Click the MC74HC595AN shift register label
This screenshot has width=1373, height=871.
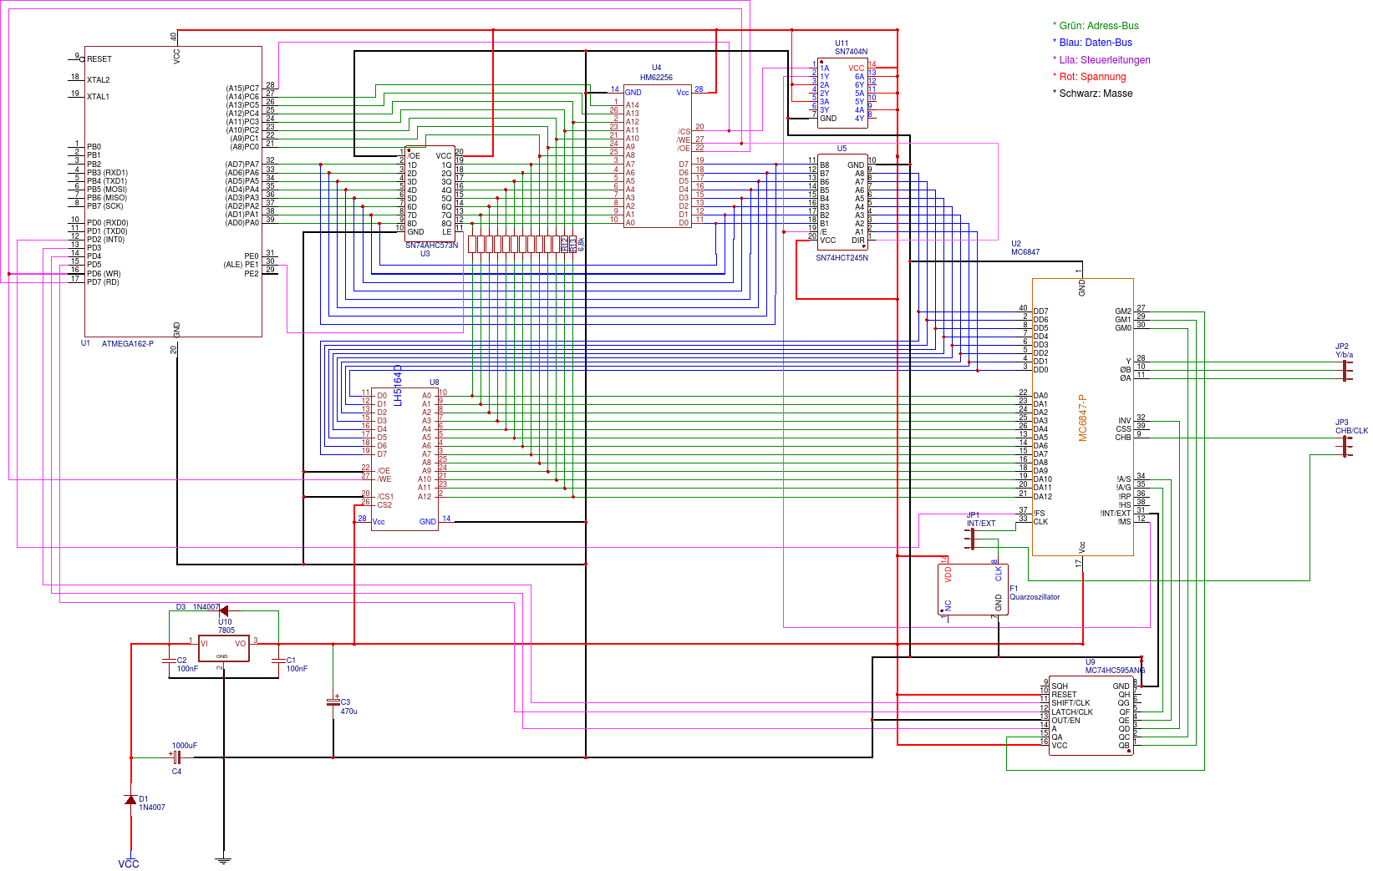1115,671
